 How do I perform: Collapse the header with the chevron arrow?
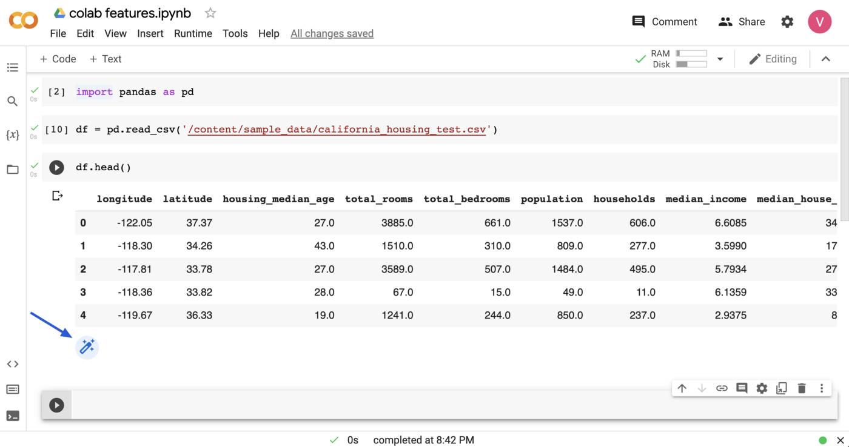[x=825, y=59]
